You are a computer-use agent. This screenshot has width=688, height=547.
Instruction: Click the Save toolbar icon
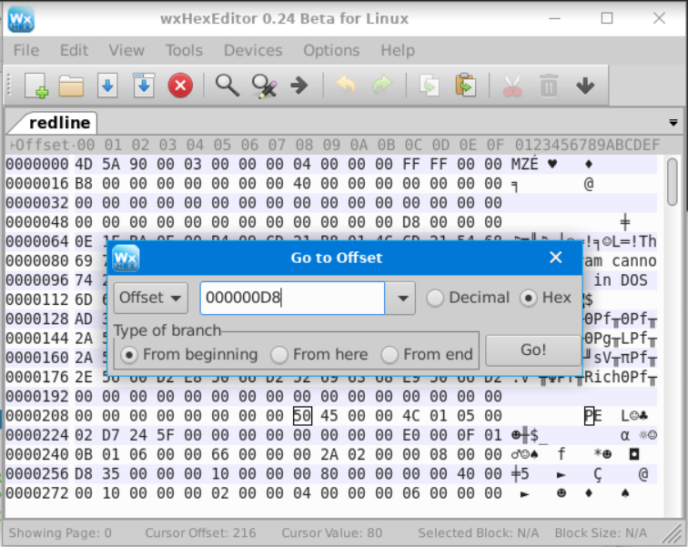click(x=107, y=85)
